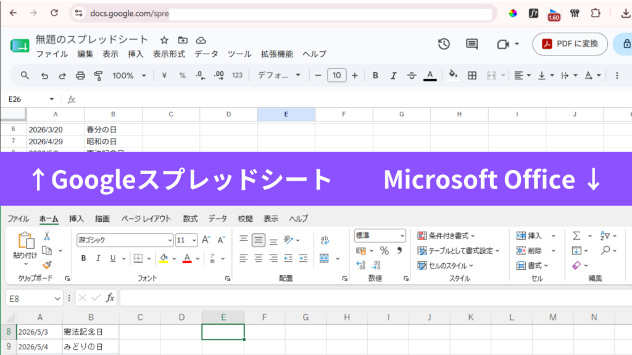Click the Excel percent style icon
Viewport: 632px width, 355px height.
tap(384, 251)
